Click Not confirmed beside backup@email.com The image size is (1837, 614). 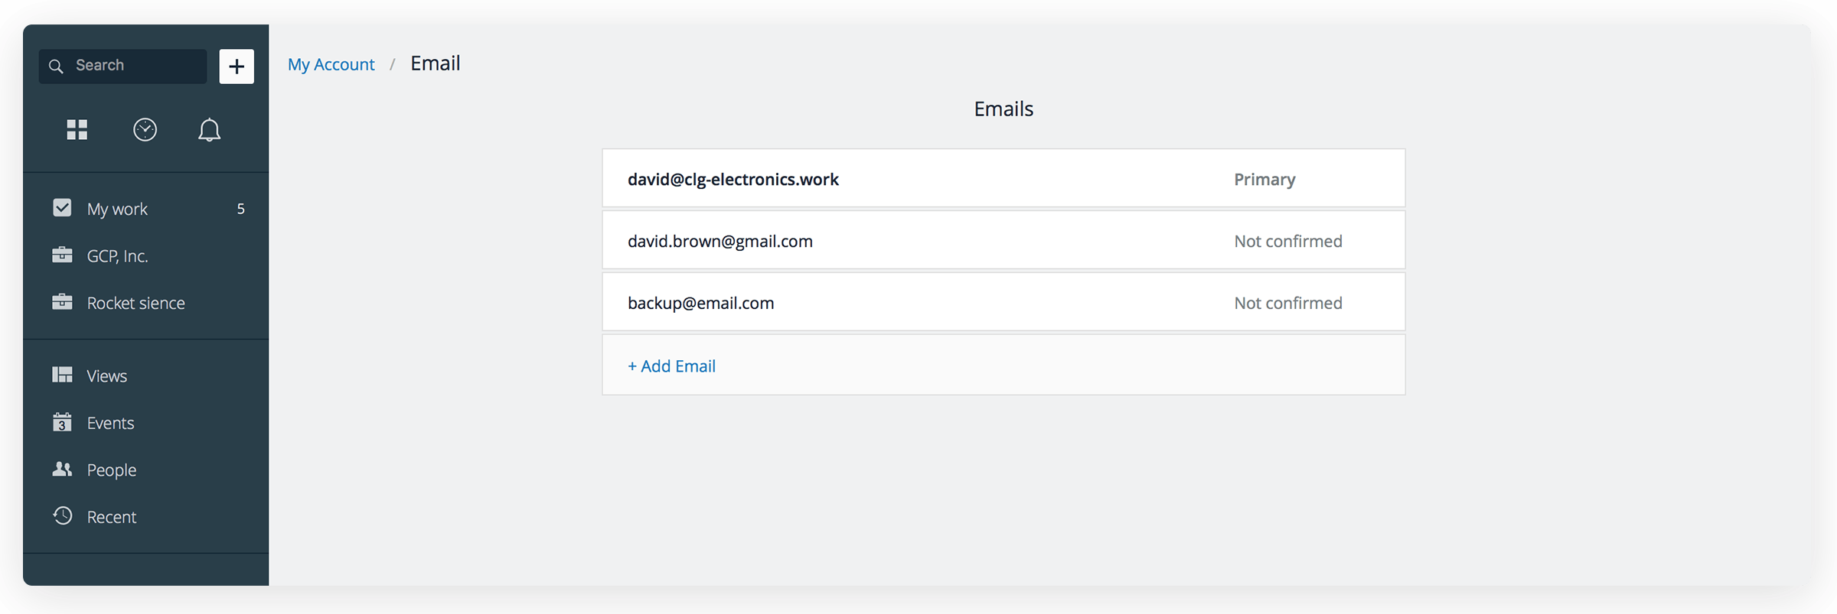click(1288, 303)
